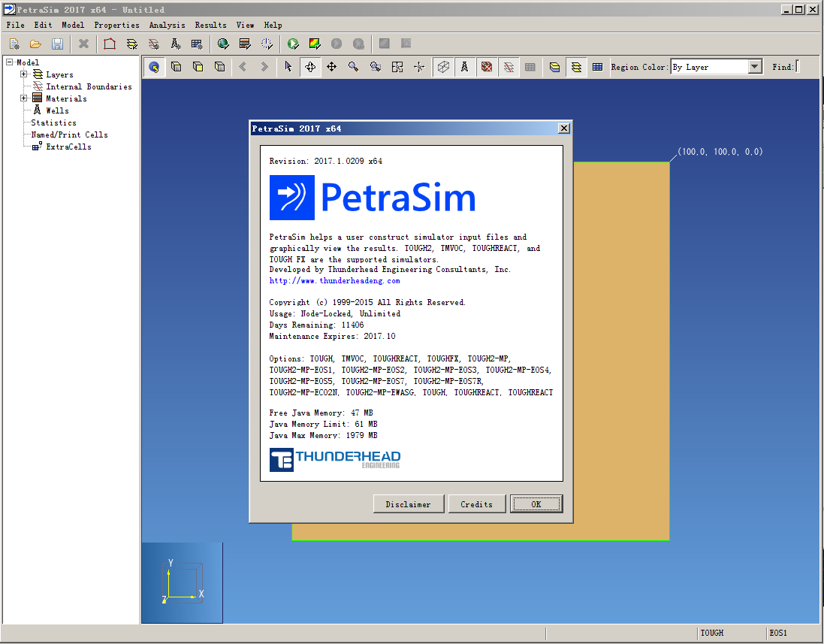Open the Model menu
This screenshot has width=824, height=644.
73,25
